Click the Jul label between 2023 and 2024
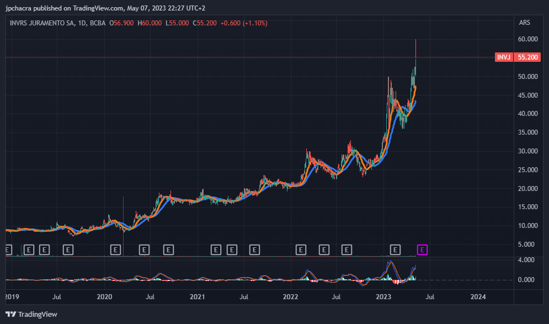The height and width of the screenshot is (324, 549). [x=430, y=297]
